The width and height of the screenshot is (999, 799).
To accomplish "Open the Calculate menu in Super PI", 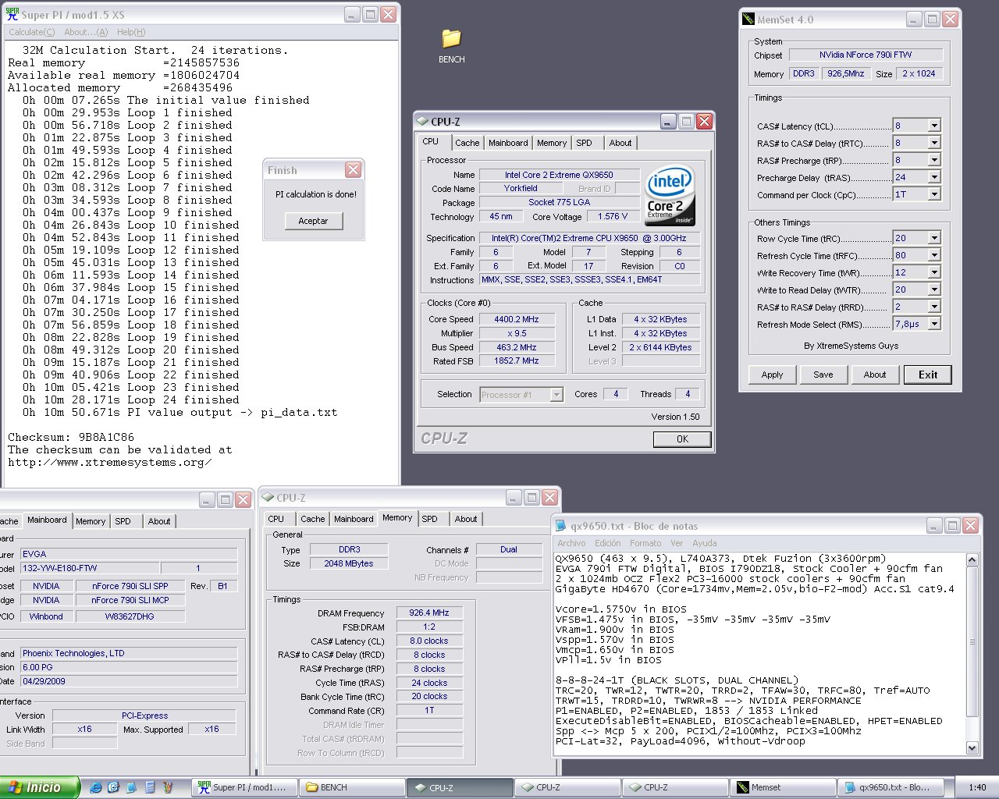I will (31, 32).
